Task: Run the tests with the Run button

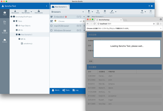Action: coord(89,11)
